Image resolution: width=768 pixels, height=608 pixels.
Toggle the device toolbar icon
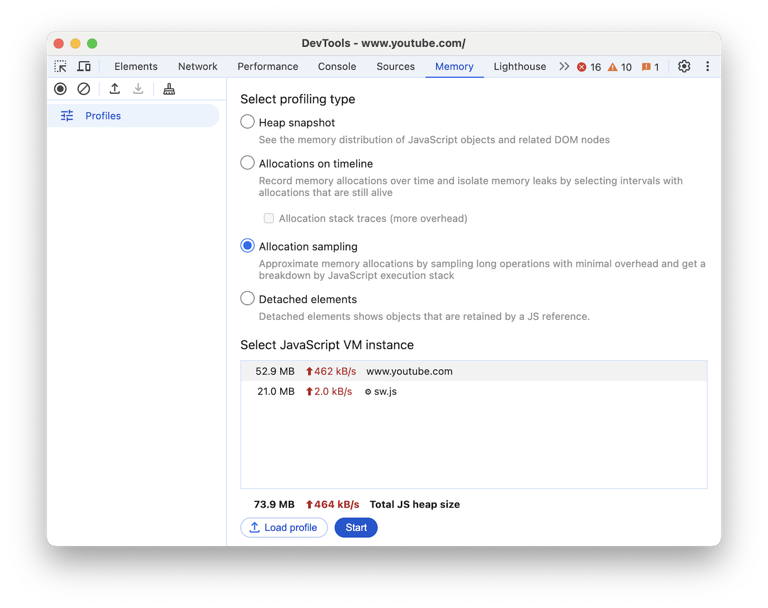pos(84,66)
